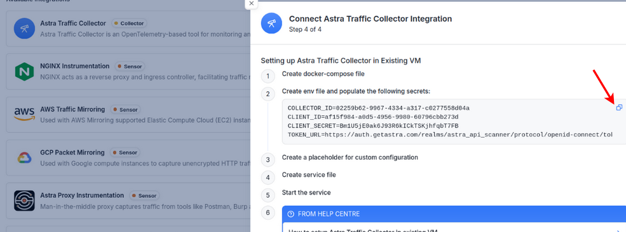Image resolution: width=626 pixels, height=232 pixels.
Task: Select the Astra Traffic Collector integration title
Action: [x=73, y=23]
